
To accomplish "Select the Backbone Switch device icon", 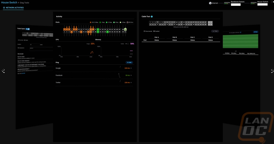I will click(227, 3).
